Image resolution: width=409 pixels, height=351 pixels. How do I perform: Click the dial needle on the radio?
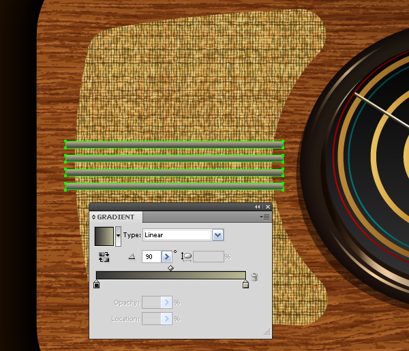[381, 110]
